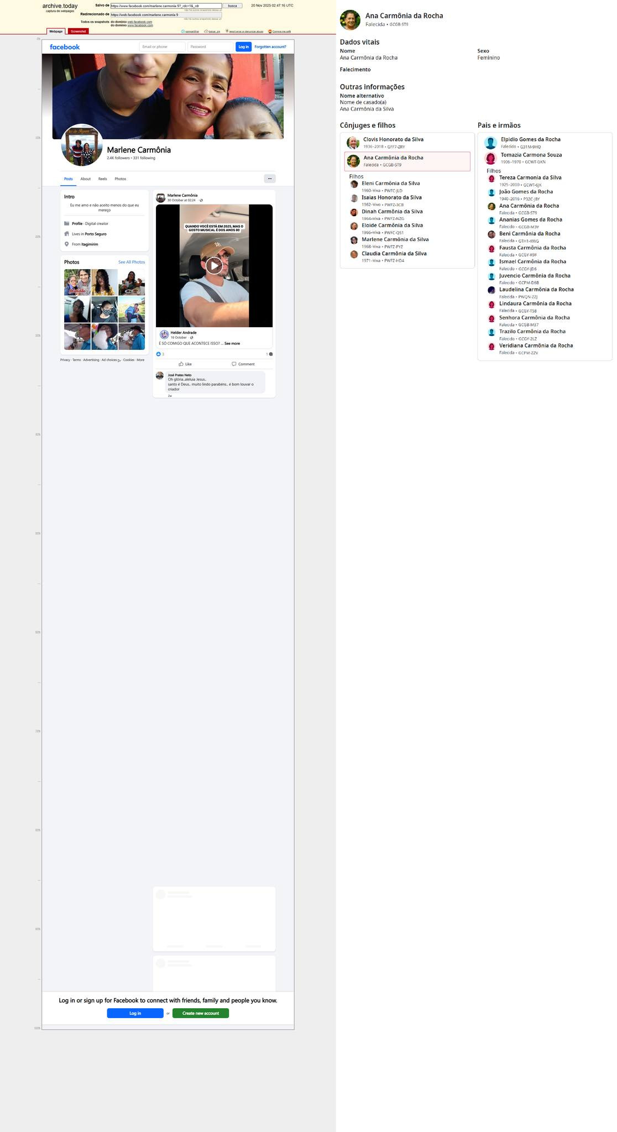
Task: Switch to the About tab
Action: 85,179
